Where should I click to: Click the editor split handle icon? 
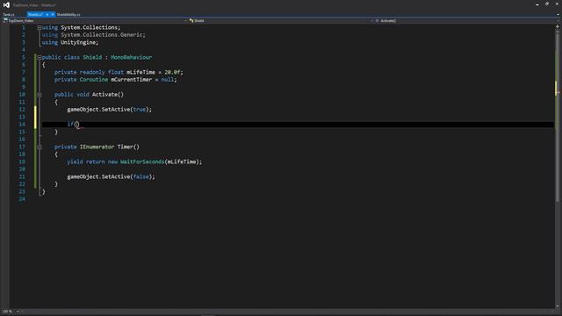coord(558,26)
